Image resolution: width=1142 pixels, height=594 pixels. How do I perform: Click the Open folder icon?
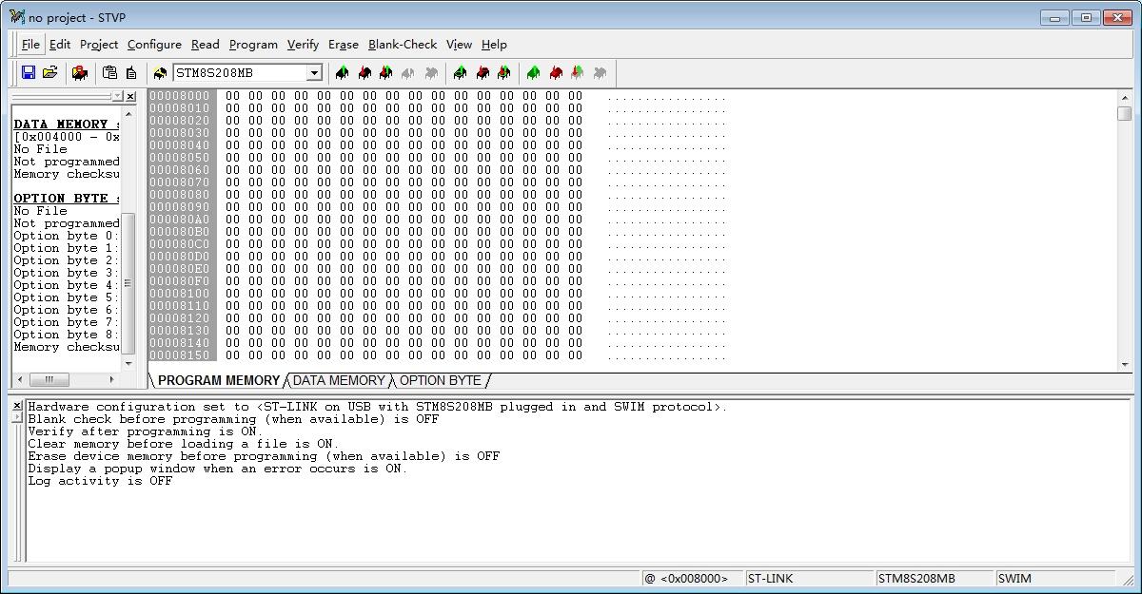click(x=50, y=73)
